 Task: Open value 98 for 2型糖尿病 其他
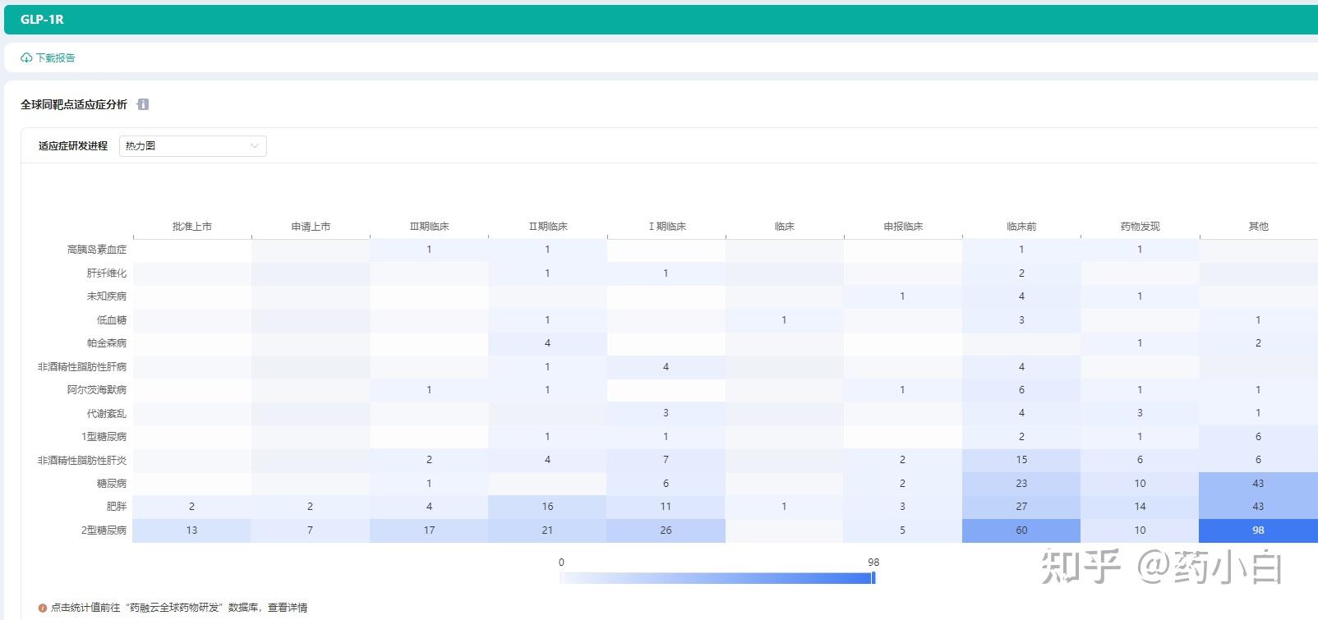point(1258,530)
